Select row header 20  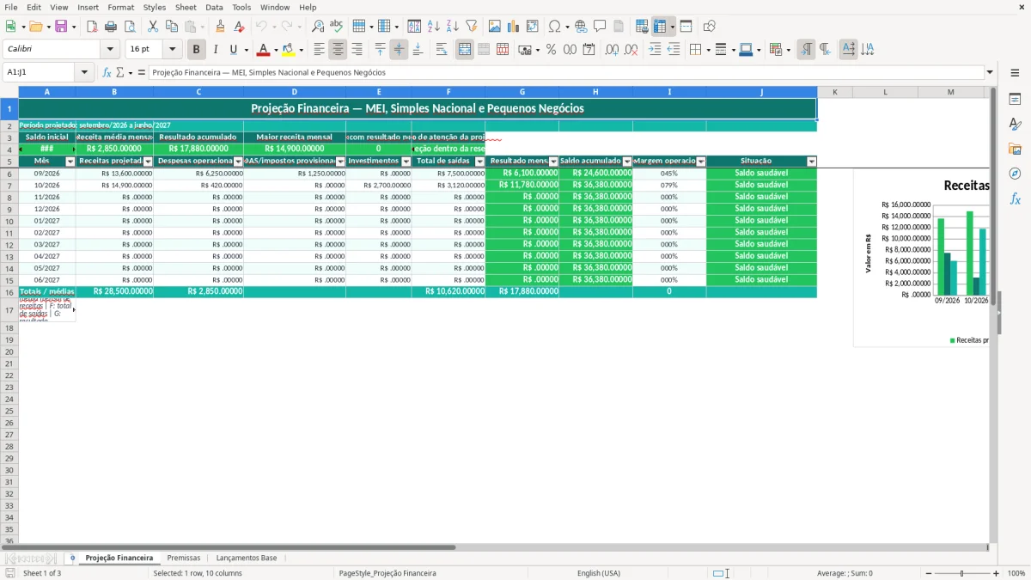[9, 352]
